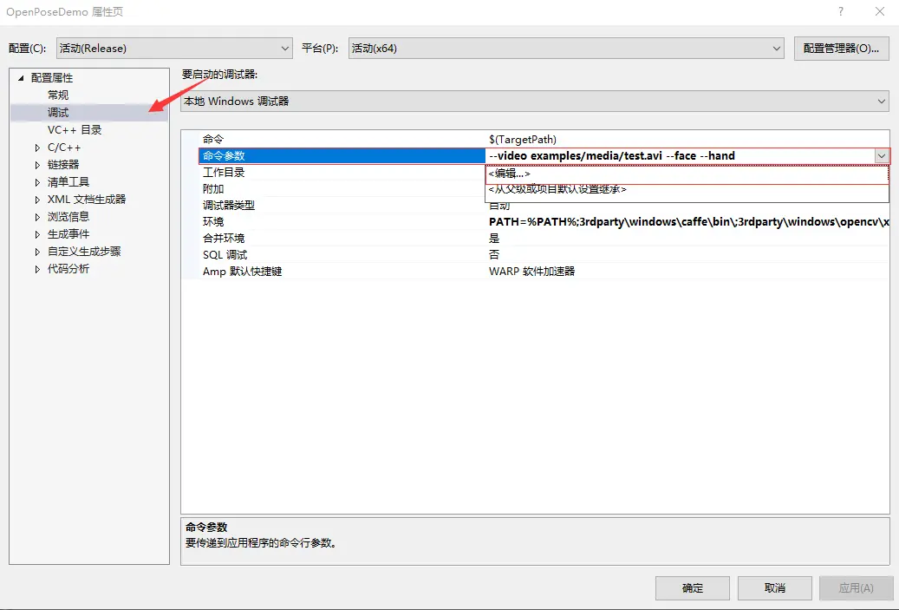Image resolution: width=899 pixels, height=610 pixels.
Task: Select the 生成事件 tree label
Action: [68, 234]
